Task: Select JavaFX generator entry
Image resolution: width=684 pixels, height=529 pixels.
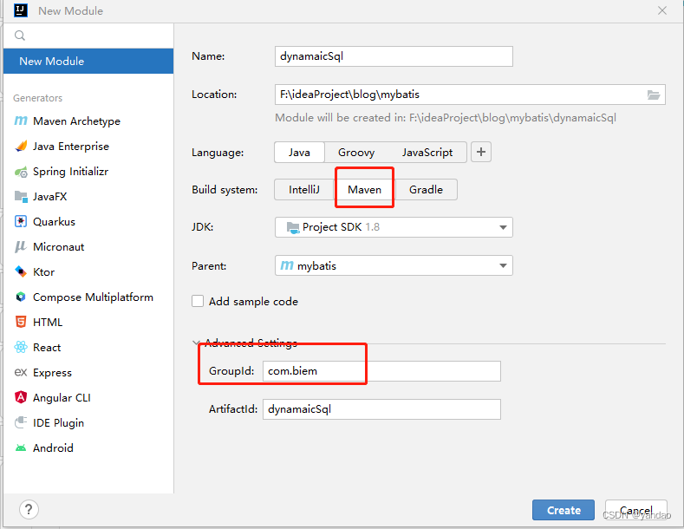Action: (88, 196)
